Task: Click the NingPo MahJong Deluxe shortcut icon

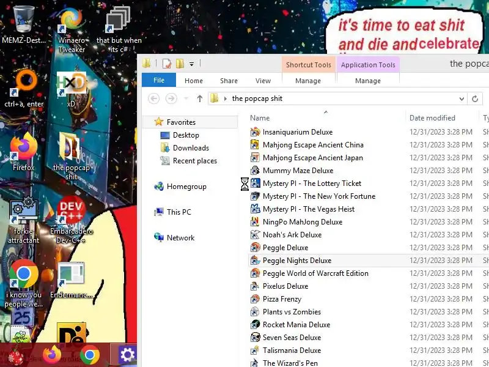Action: tap(255, 222)
